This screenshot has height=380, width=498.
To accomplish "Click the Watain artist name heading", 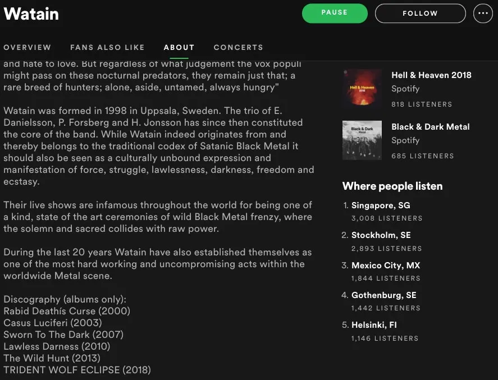I will point(31,14).
